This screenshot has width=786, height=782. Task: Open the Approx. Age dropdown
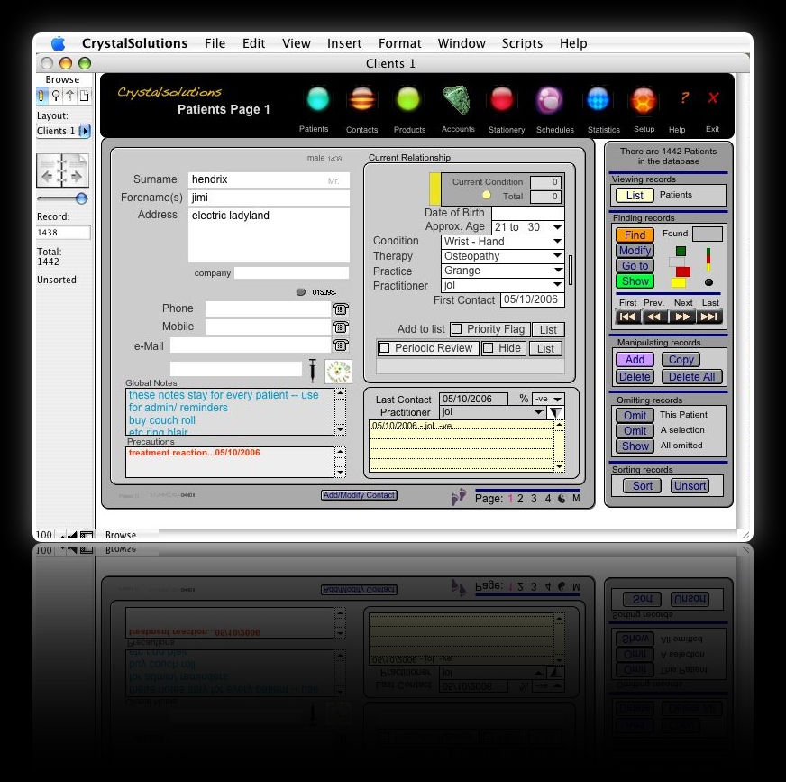[x=557, y=227]
